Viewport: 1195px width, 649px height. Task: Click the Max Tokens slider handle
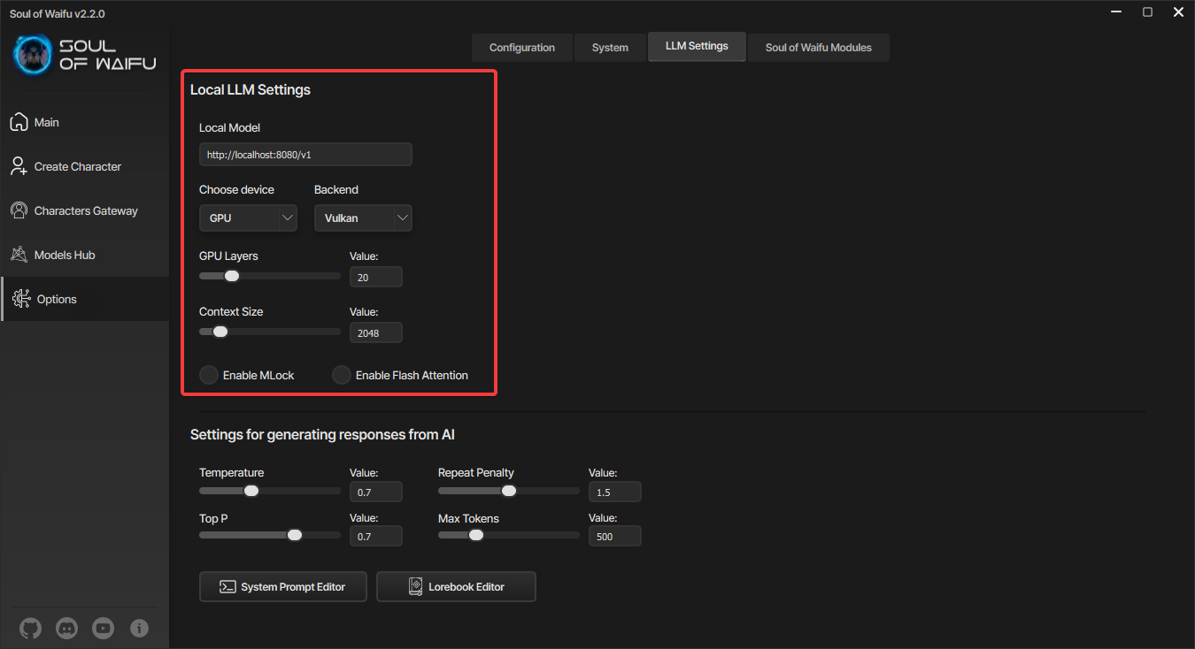[476, 535]
